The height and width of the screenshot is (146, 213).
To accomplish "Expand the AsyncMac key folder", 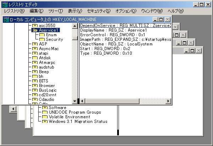I will pyautogui.click(x=35, y=49).
